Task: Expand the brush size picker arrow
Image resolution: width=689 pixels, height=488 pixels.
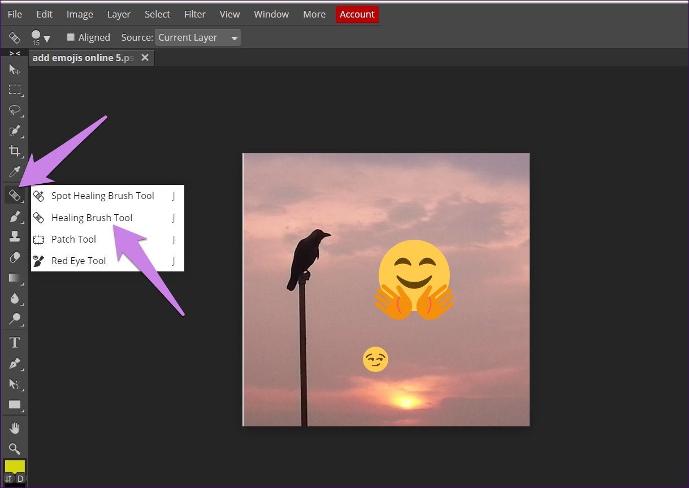Action: click(x=47, y=38)
